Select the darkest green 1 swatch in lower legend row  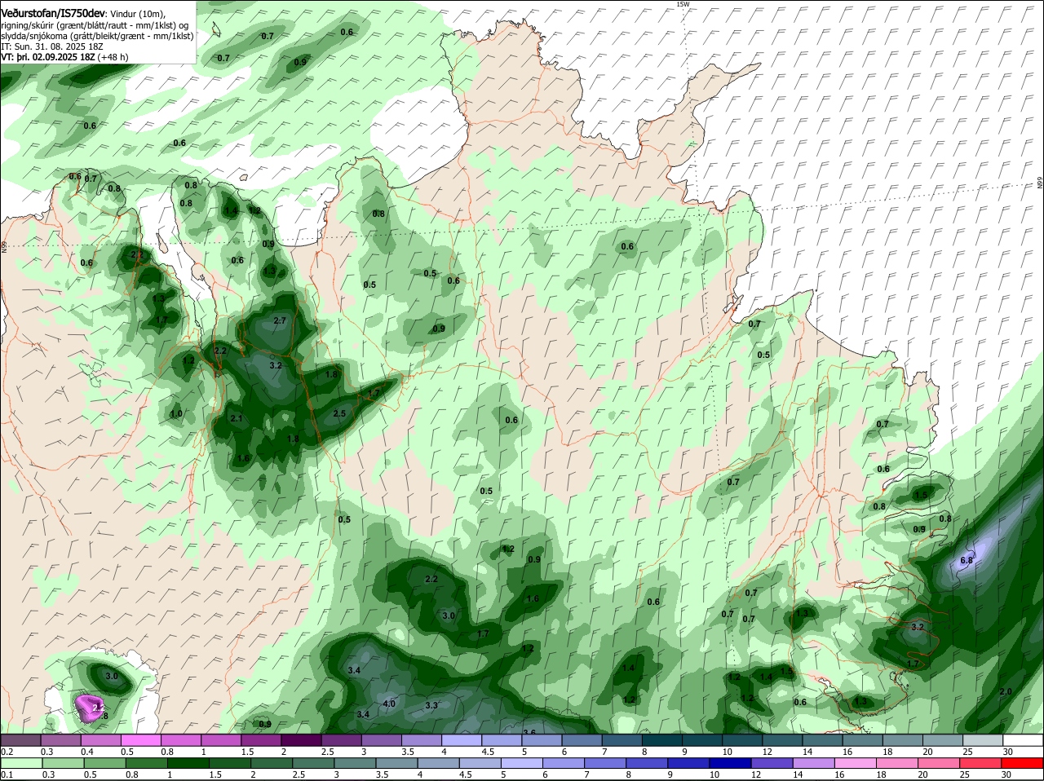(187, 763)
